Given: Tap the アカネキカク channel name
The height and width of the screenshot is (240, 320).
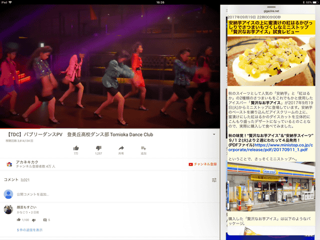Looking at the screenshot, I should pos(27,162).
